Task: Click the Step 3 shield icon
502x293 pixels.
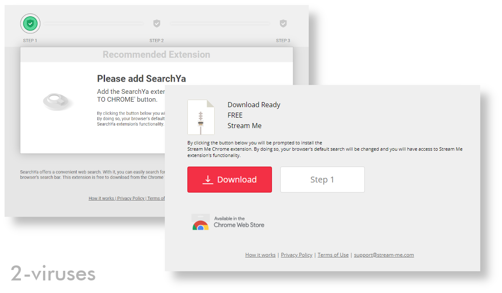Action: pyautogui.click(x=283, y=23)
